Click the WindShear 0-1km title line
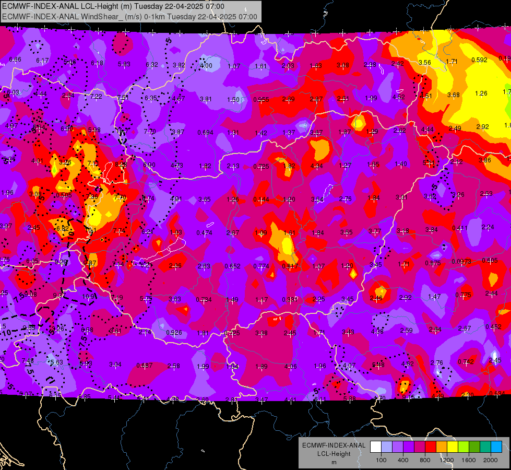The height and width of the screenshot is (470, 511). click(129, 17)
